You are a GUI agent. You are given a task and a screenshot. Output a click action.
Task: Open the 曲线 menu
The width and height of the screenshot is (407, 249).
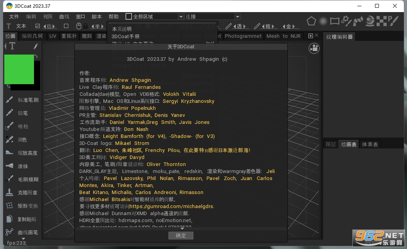(64, 17)
